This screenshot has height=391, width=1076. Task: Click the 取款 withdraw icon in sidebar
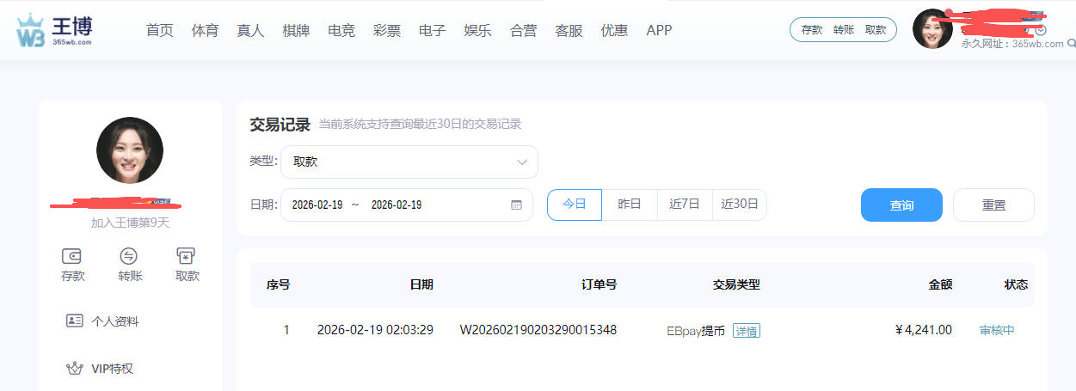tap(187, 256)
